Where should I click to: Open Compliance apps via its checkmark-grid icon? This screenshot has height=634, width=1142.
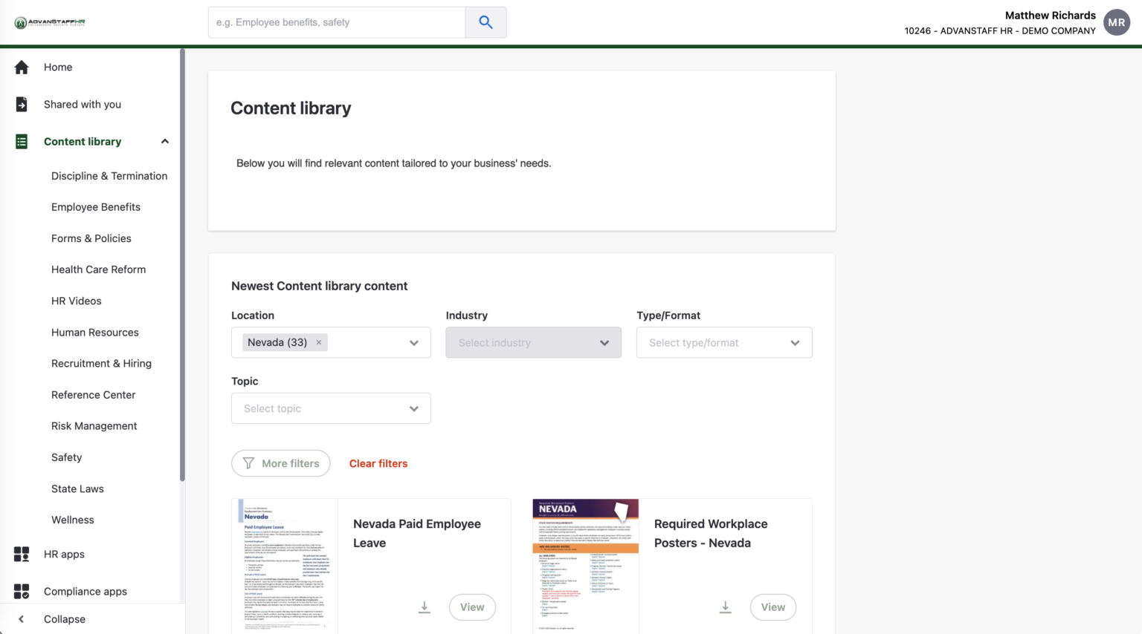pos(22,591)
